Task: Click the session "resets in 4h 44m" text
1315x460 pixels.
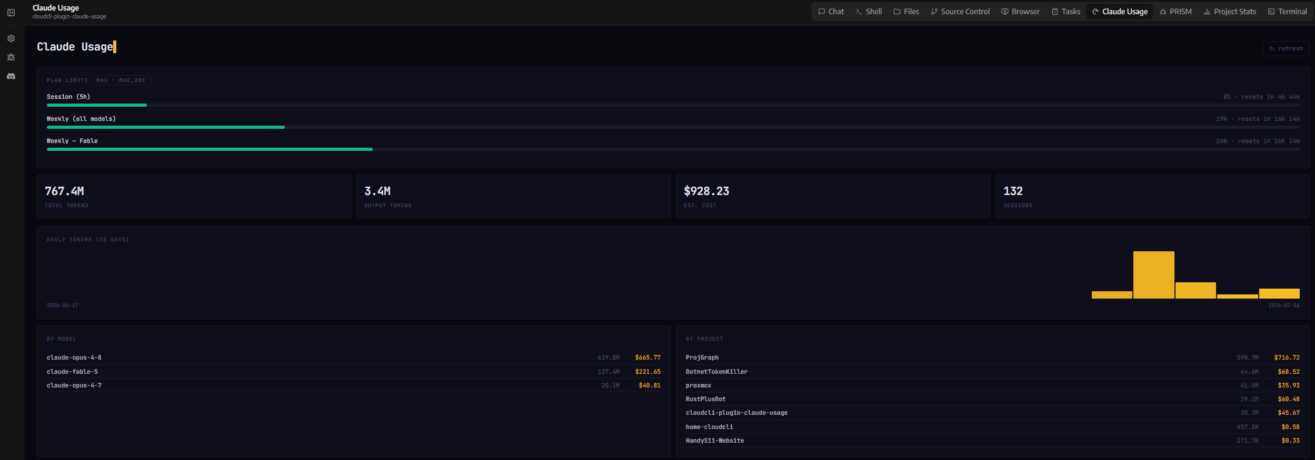Action: point(1270,97)
